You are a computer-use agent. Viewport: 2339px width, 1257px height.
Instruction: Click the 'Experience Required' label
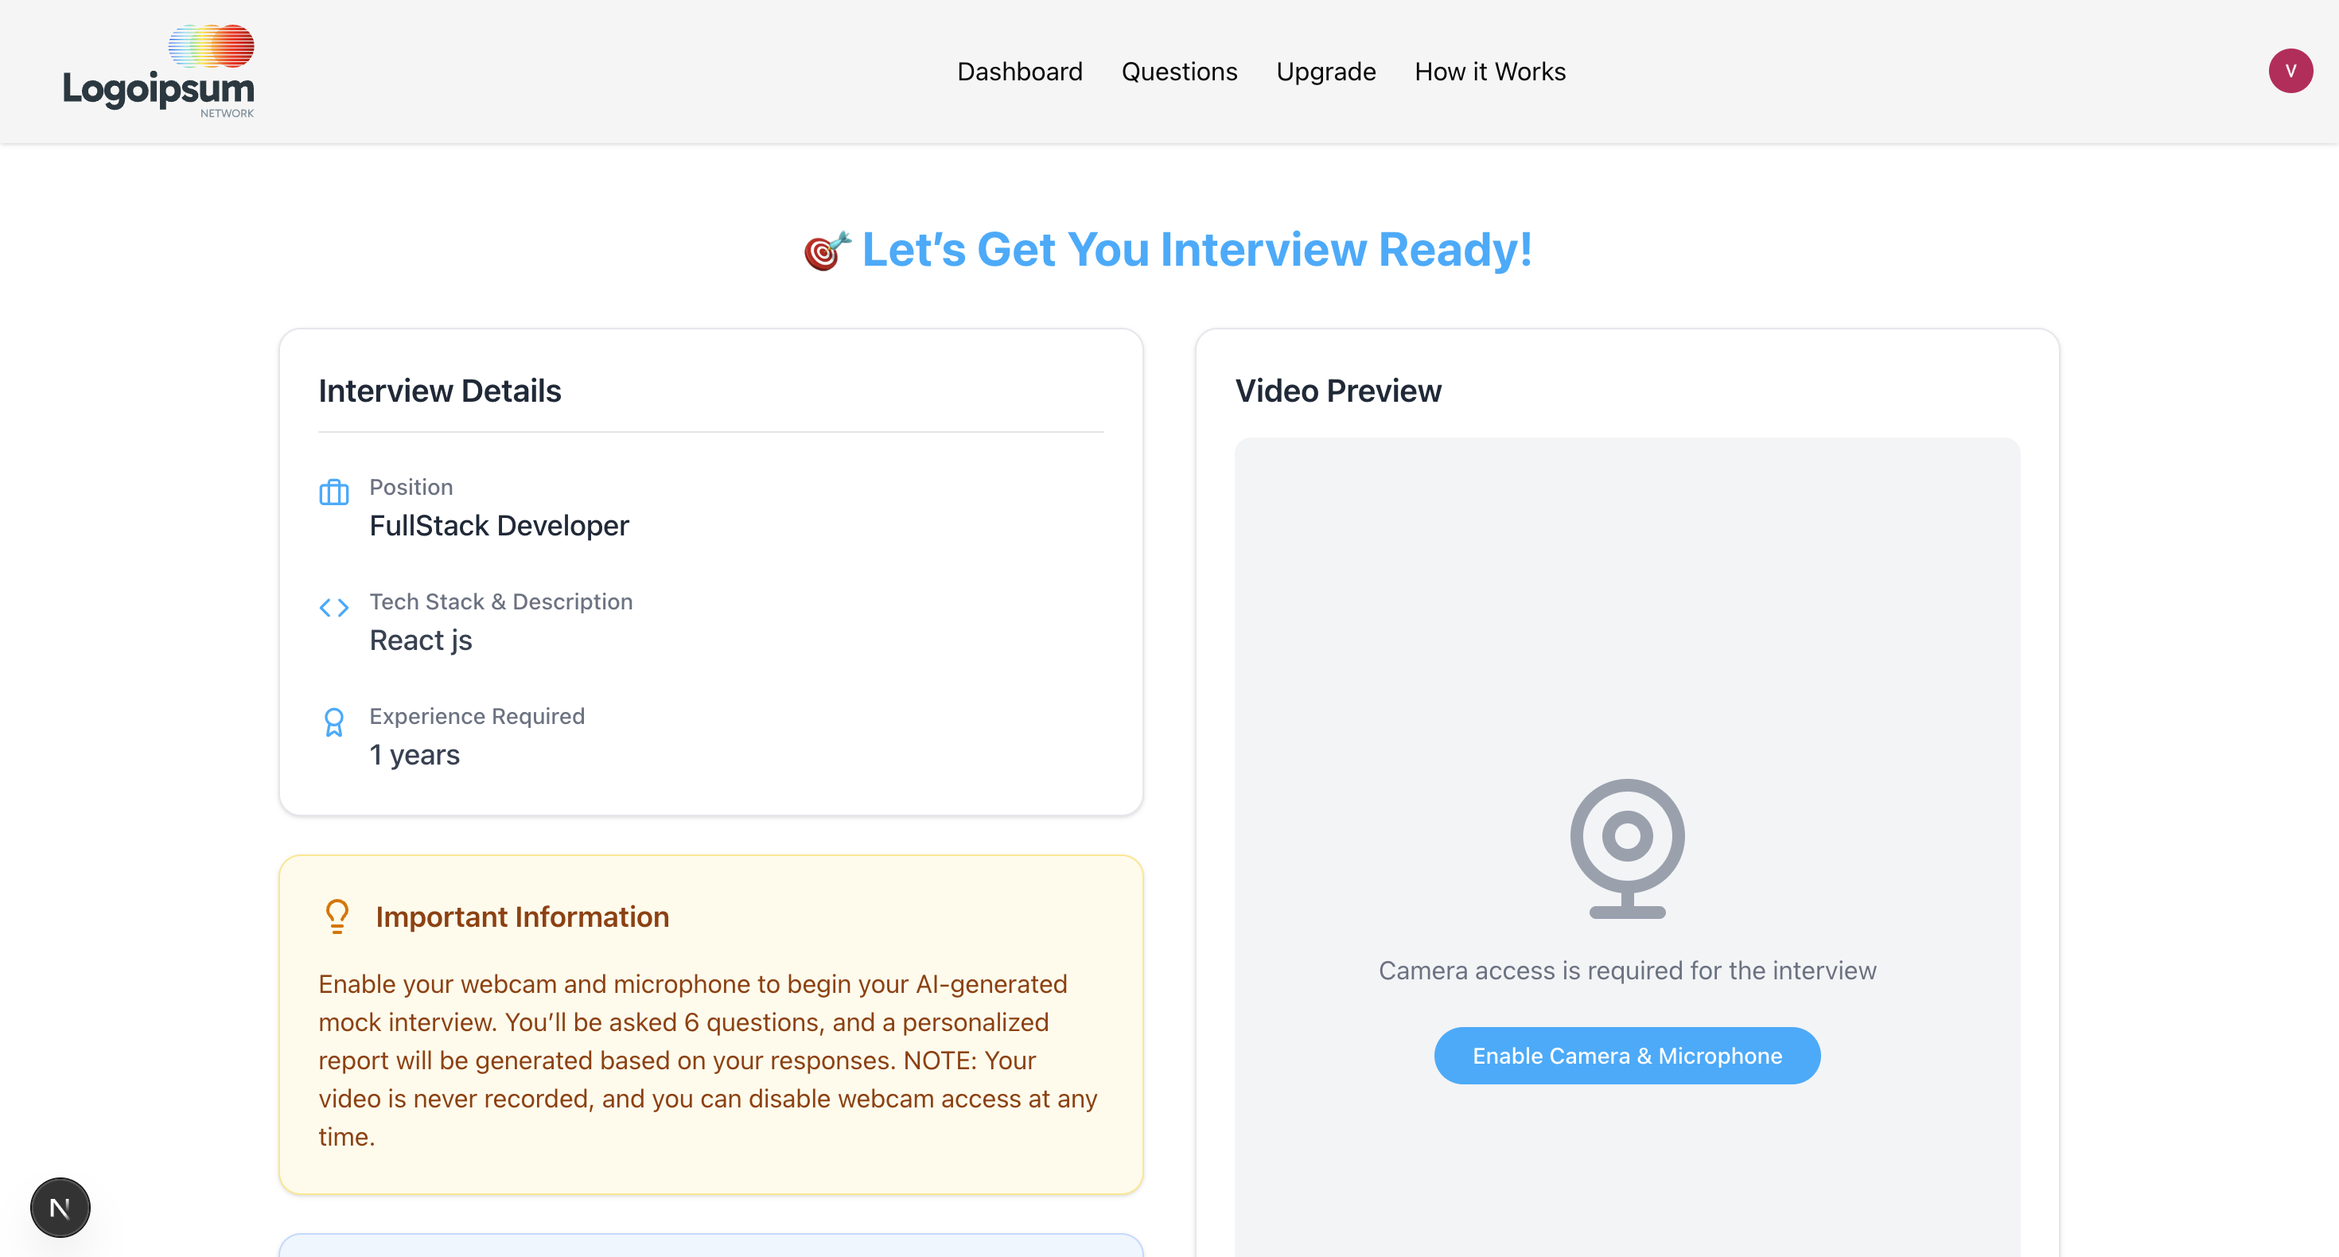(x=477, y=716)
